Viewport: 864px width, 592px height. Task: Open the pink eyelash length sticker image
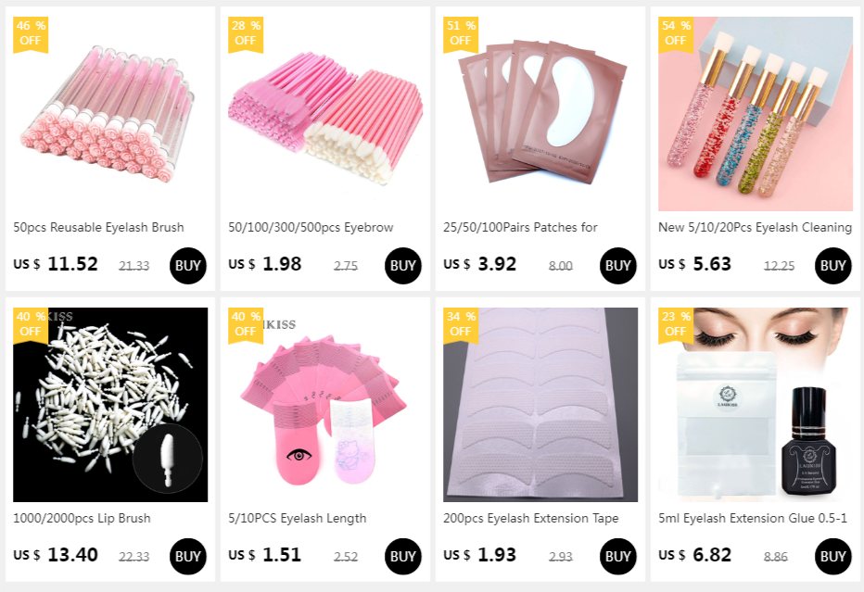click(x=325, y=405)
